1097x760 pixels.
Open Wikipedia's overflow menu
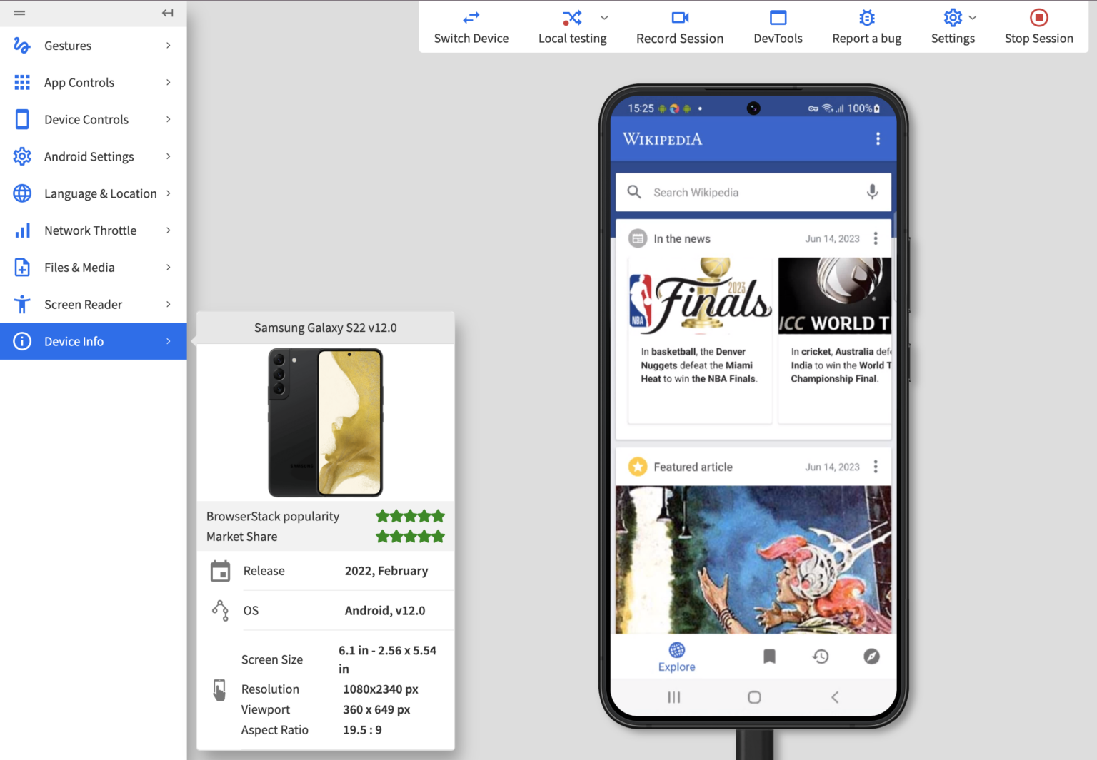pyautogui.click(x=878, y=138)
